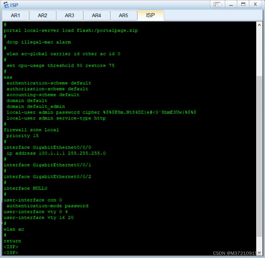Open the AR4 router console
Viewport: 265px width, 258px height.
pos(97,15)
